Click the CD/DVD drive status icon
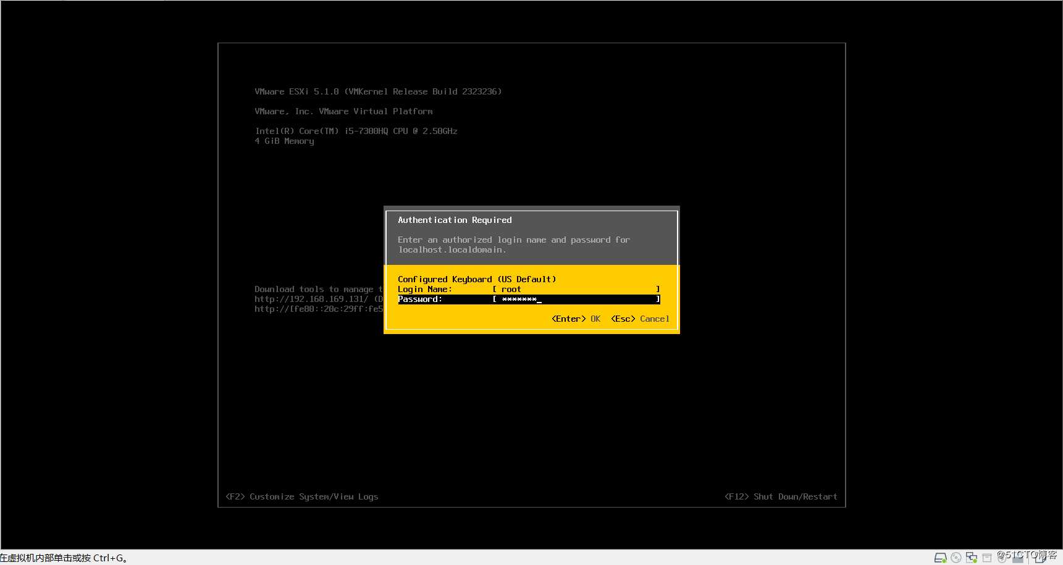1063x565 pixels. (956, 558)
